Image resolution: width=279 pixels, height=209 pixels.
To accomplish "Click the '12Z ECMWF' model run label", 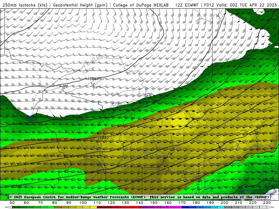I will pos(187,5).
